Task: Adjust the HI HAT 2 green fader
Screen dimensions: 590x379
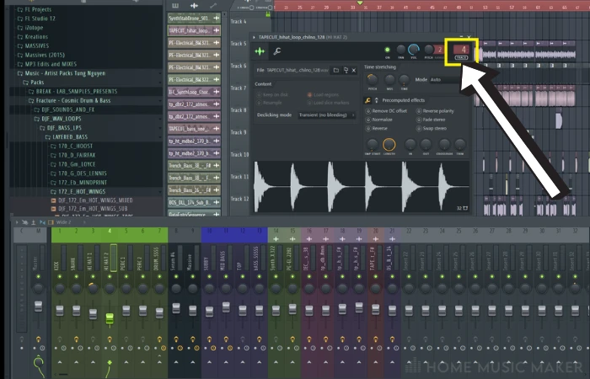Action: pos(110,318)
